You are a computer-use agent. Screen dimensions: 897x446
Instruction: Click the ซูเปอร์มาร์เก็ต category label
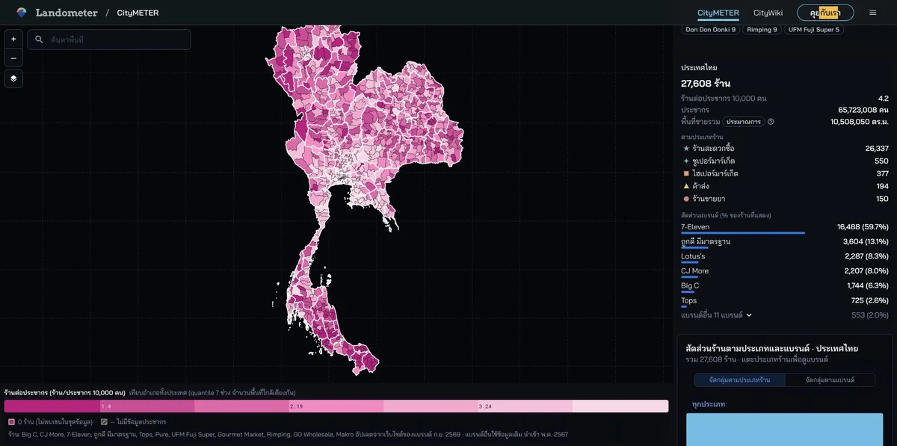[714, 161]
